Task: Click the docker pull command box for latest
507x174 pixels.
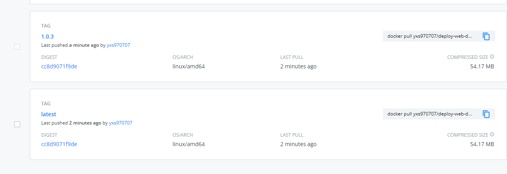Action: (429, 114)
